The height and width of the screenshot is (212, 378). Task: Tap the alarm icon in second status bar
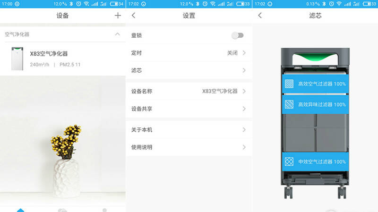coord(205,4)
